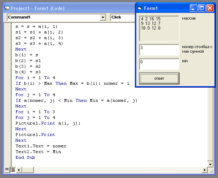Click the min text box showing 0
This screenshot has height=178, width=218.
pyautogui.click(x=159, y=64)
